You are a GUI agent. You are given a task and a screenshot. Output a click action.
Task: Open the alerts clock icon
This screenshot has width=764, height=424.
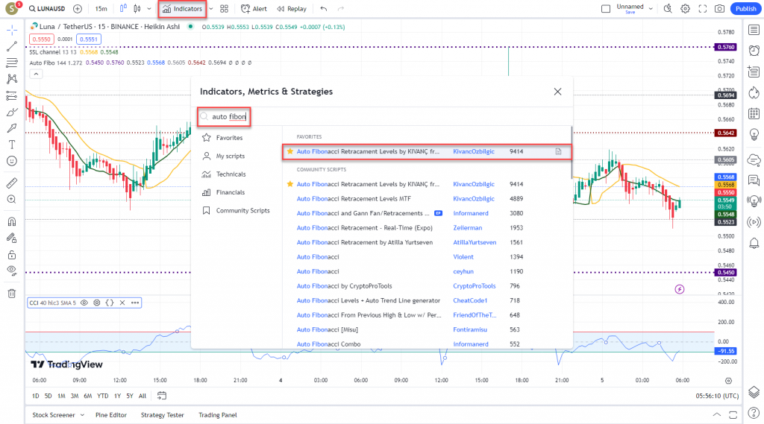[x=754, y=50]
